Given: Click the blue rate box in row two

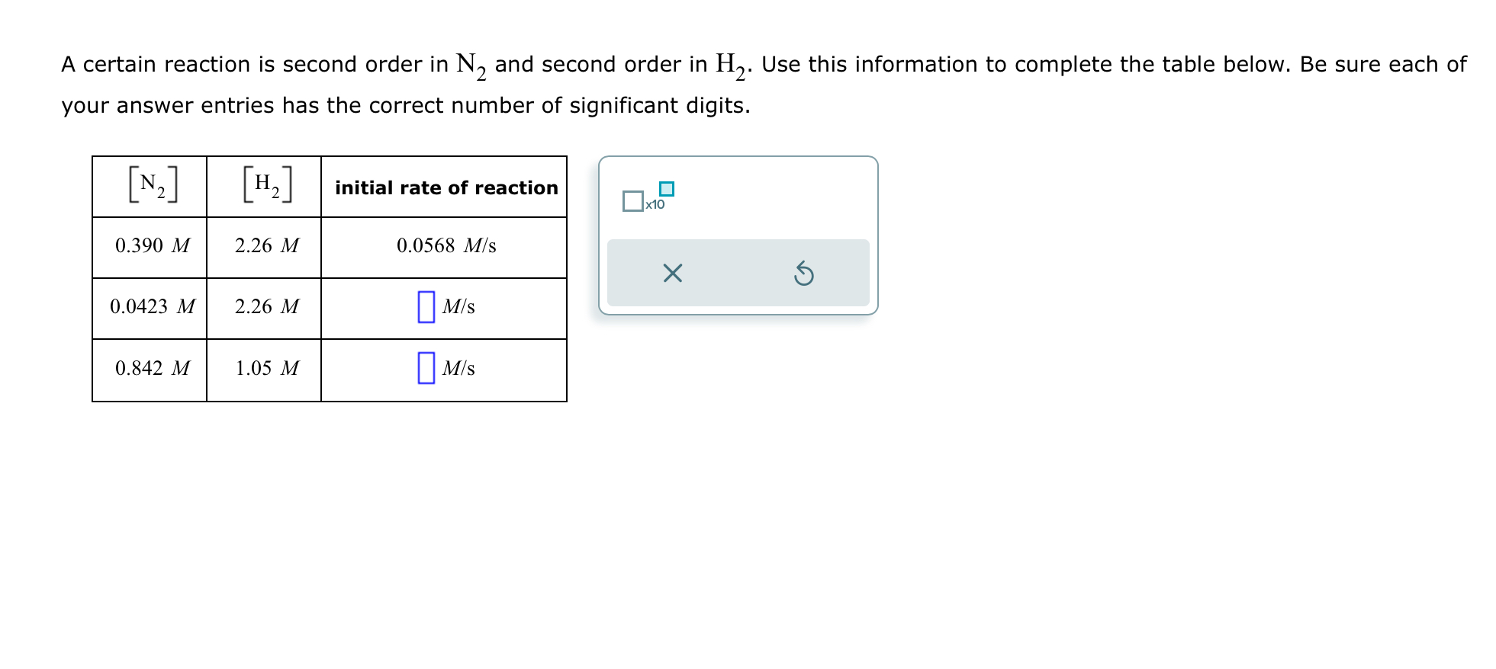Looking at the screenshot, I should [426, 307].
